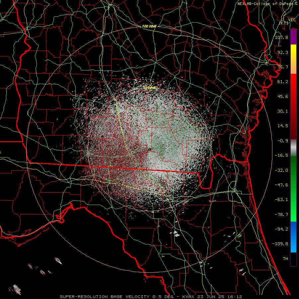299x299 pixels.
Task: Pick the bright red segment of velocity scale
Action: point(293,81)
